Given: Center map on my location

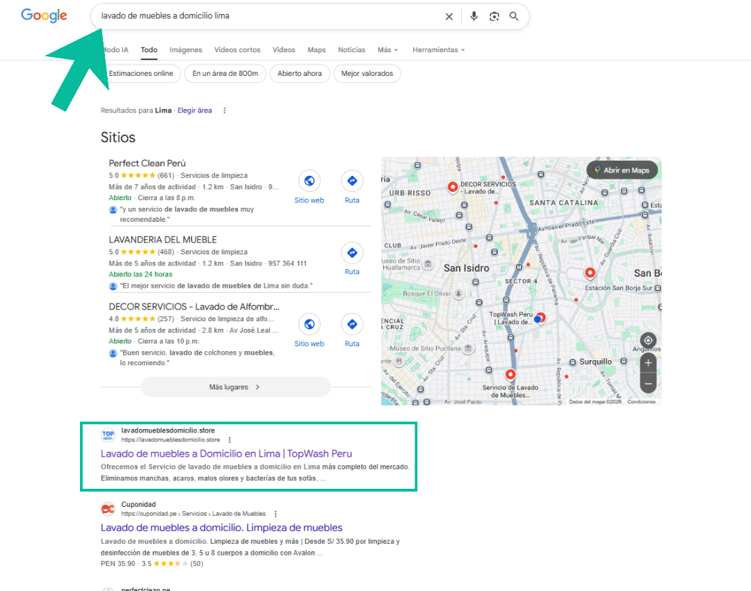Looking at the screenshot, I should click(648, 341).
